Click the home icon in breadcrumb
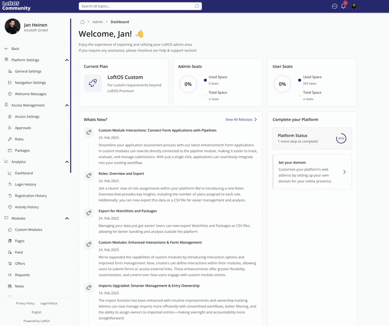389x326 pixels. point(83,22)
